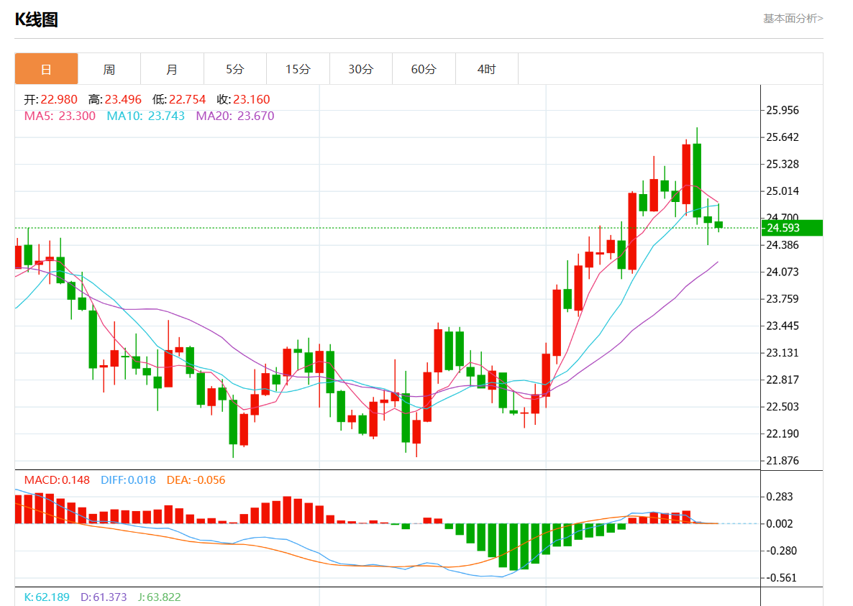Click the J:63.822 KDJ label
The height and width of the screenshot is (606, 853).
coord(159,597)
